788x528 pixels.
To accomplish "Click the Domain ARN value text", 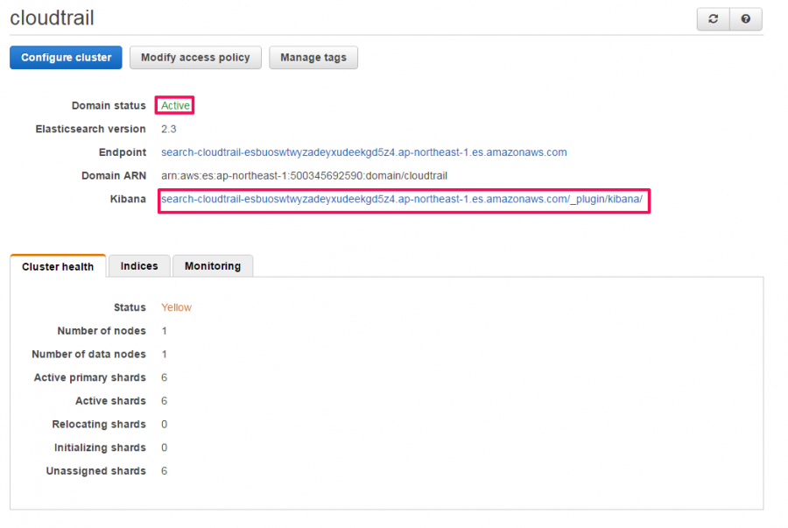I will [304, 176].
